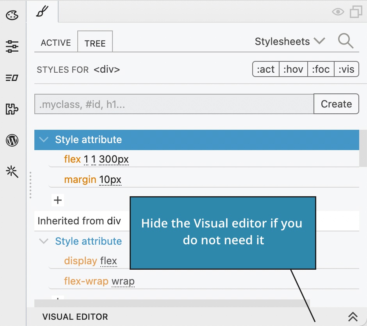Viewport: 367px width, 326px height.
Task: Toggle the :vis pseudo-class state
Action: click(346, 69)
